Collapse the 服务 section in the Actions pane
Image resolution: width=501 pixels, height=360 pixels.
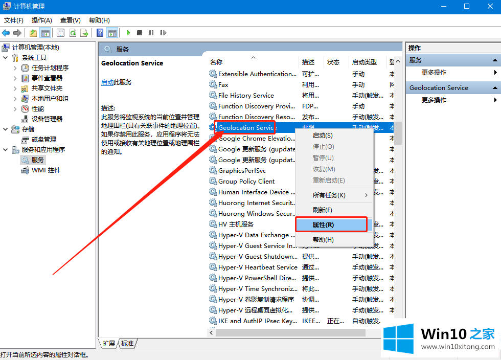495,60
